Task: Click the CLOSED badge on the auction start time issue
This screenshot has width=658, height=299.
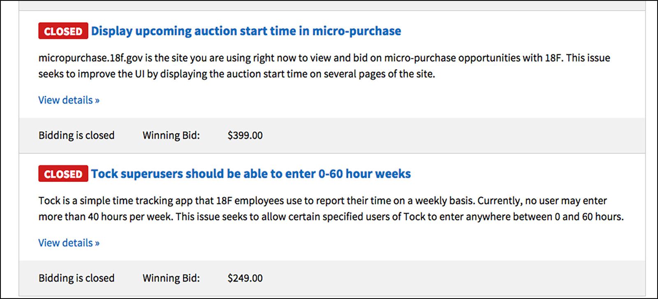Action: click(x=63, y=30)
